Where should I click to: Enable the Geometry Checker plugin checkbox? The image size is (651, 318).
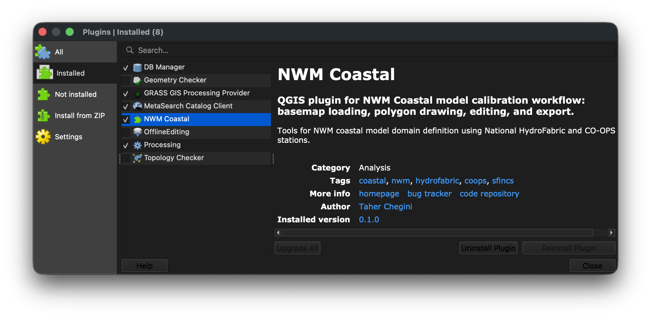coord(125,80)
